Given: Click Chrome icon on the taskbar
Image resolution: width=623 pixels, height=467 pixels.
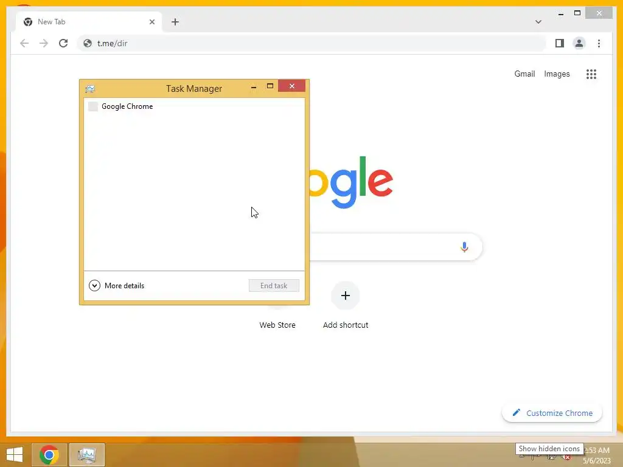Looking at the screenshot, I should (x=49, y=455).
